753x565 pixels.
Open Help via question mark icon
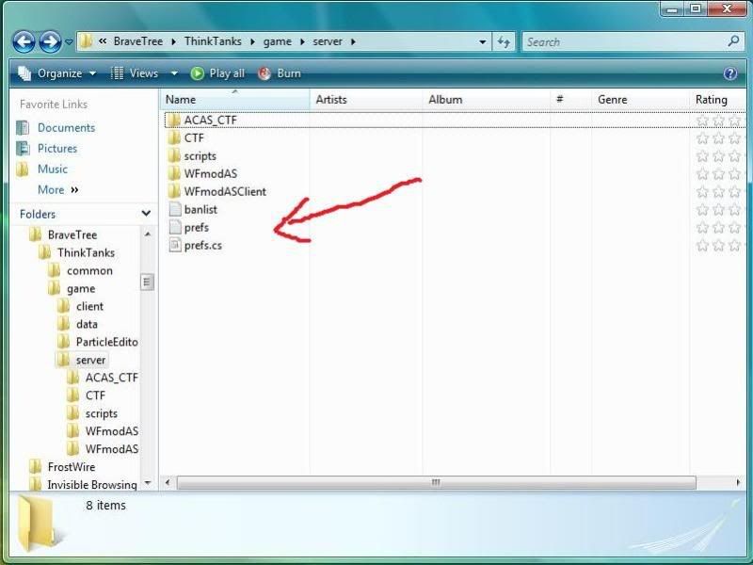pos(730,73)
